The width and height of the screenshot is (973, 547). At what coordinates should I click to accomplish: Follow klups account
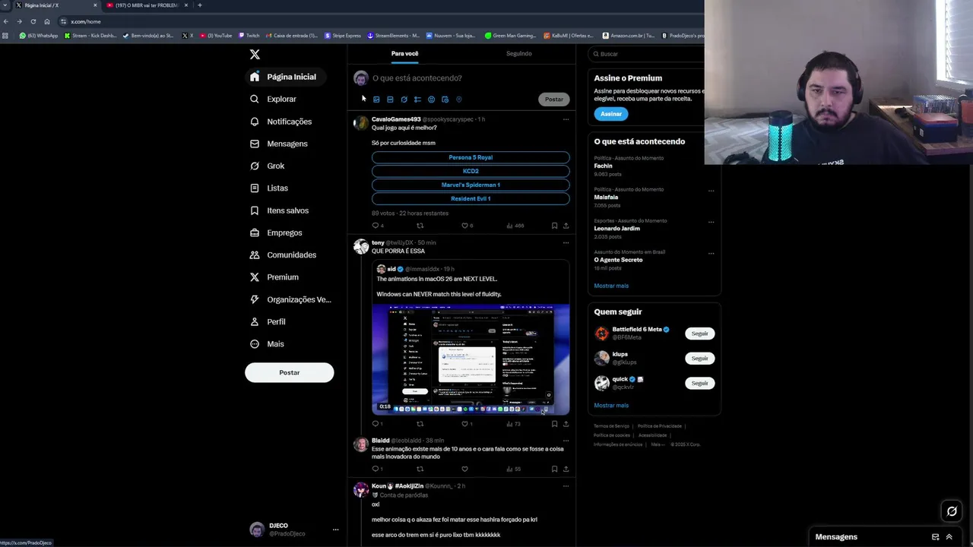(699, 359)
